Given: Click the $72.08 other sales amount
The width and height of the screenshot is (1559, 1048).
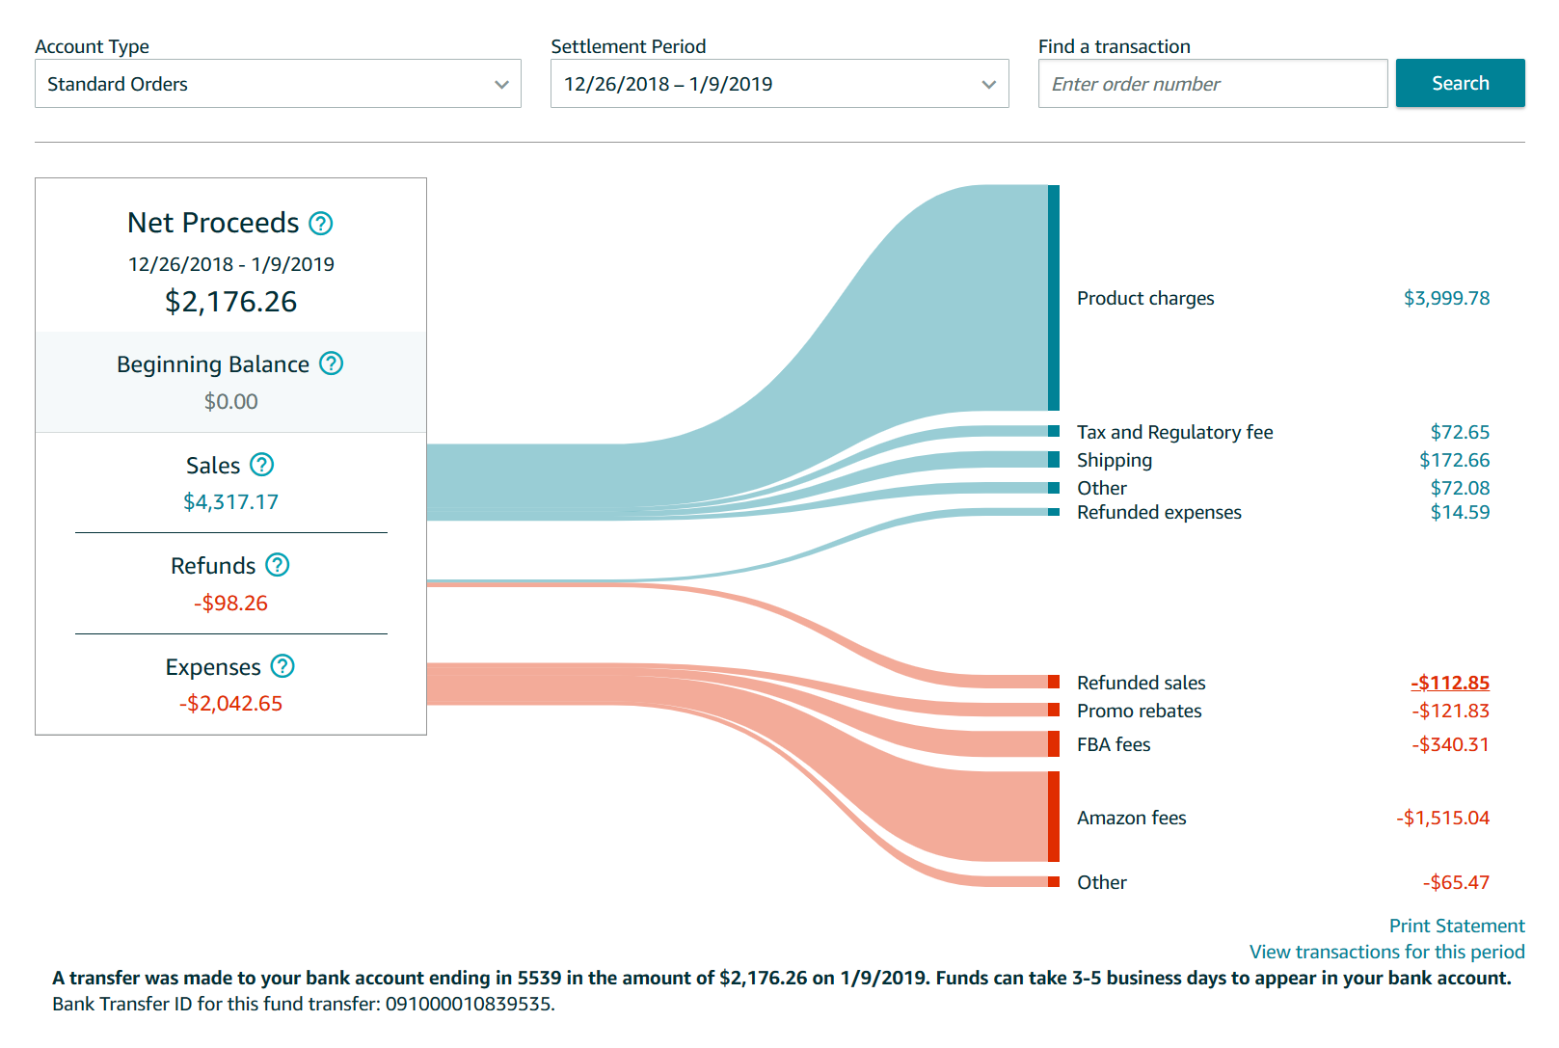Looking at the screenshot, I should click(x=1460, y=488).
